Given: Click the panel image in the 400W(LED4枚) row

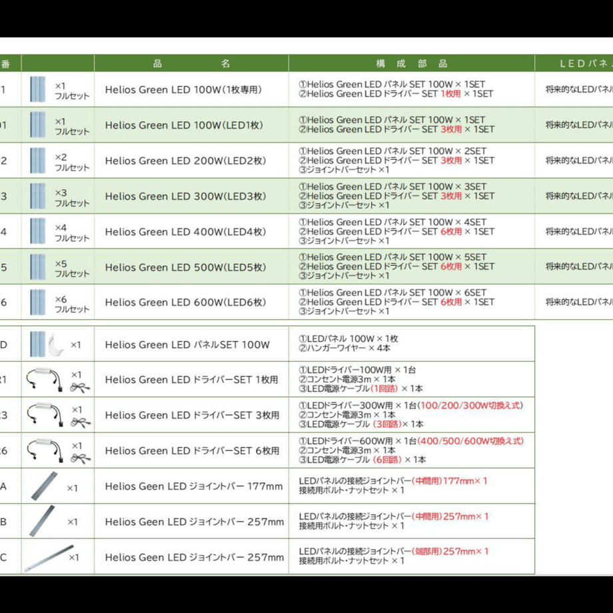Looking at the screenshot, I should point(37,231).
